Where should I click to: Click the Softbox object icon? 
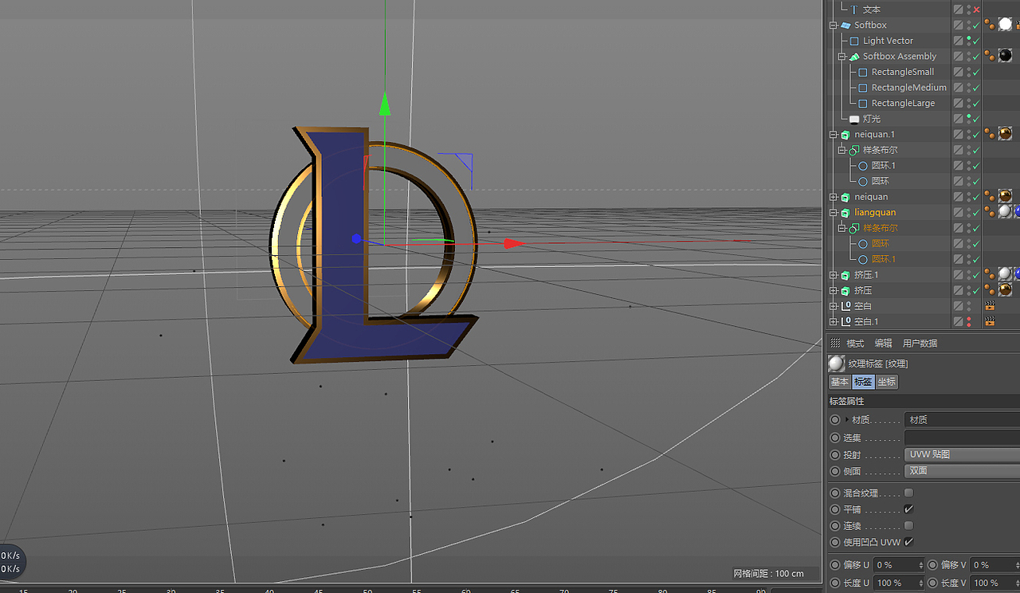846,26
